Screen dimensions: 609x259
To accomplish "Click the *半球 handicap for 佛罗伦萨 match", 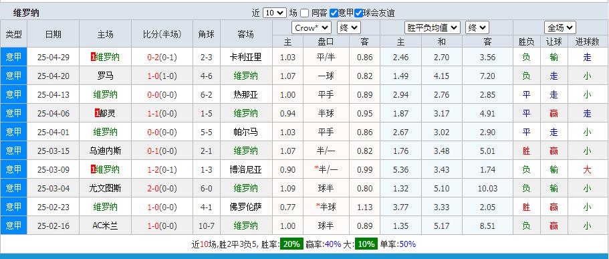I will [x=326, y=207].
